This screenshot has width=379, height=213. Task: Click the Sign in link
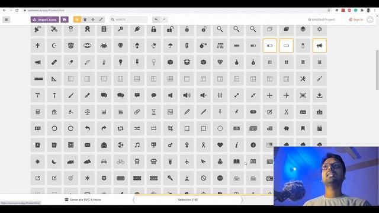[356, 20]
